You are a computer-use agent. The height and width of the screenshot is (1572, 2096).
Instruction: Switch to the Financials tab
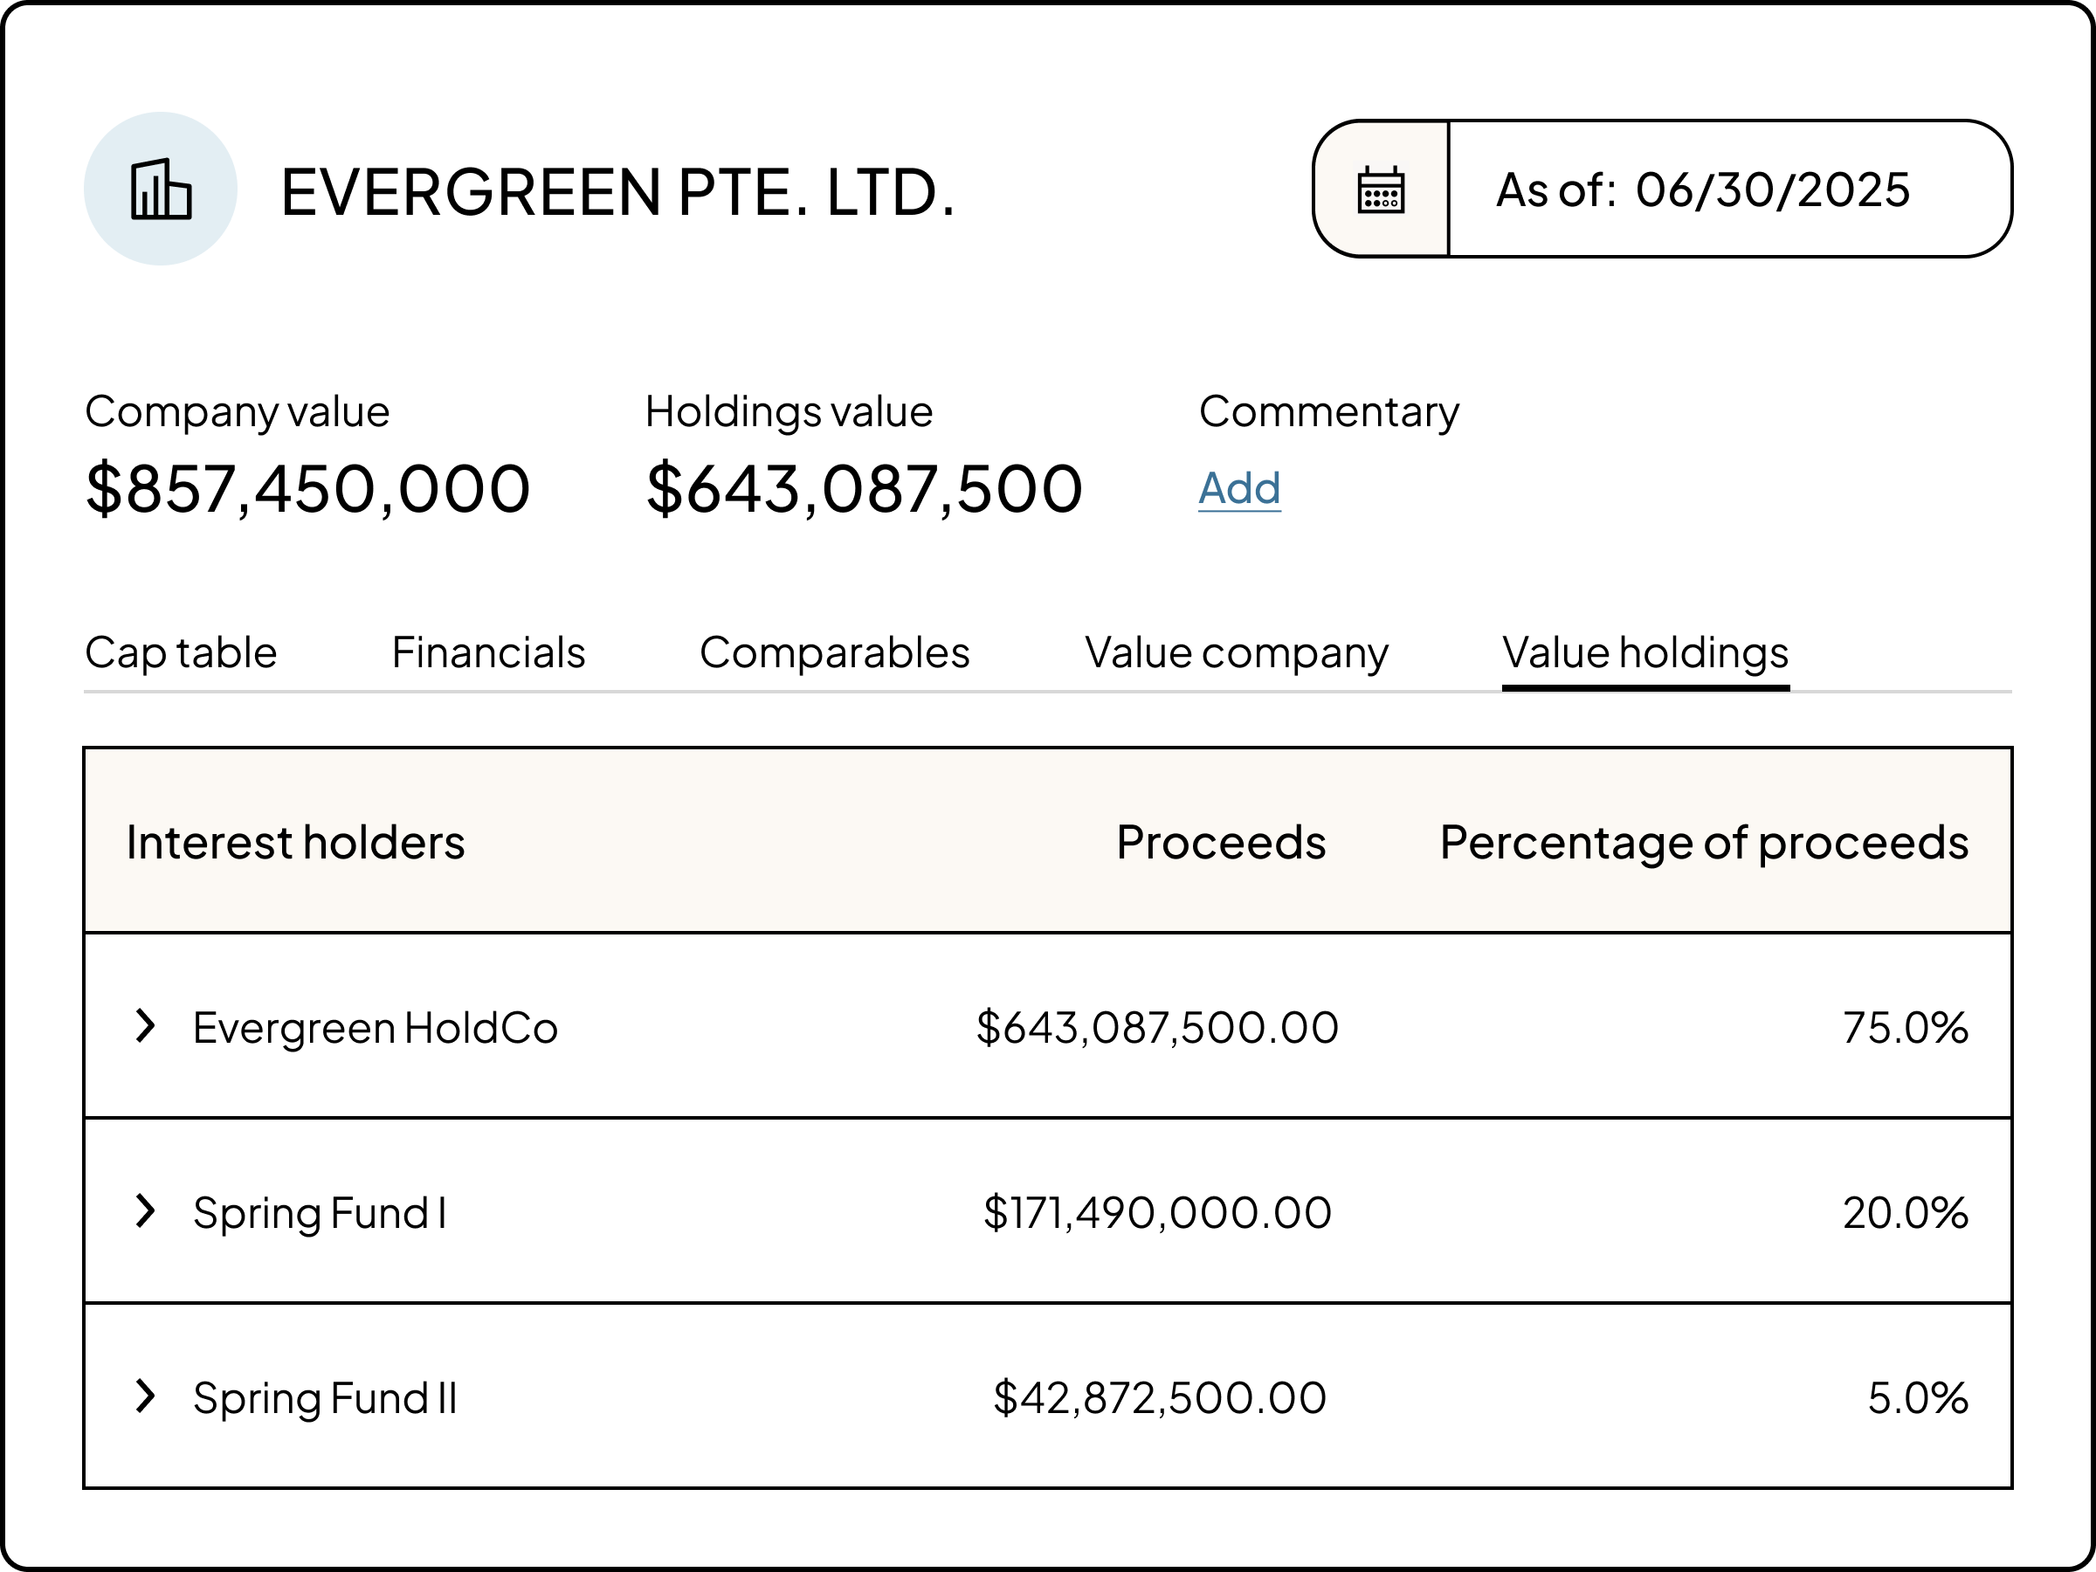(488, 653)
